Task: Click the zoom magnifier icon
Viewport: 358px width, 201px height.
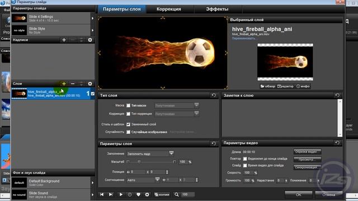Action: click(x=177, y=194)
